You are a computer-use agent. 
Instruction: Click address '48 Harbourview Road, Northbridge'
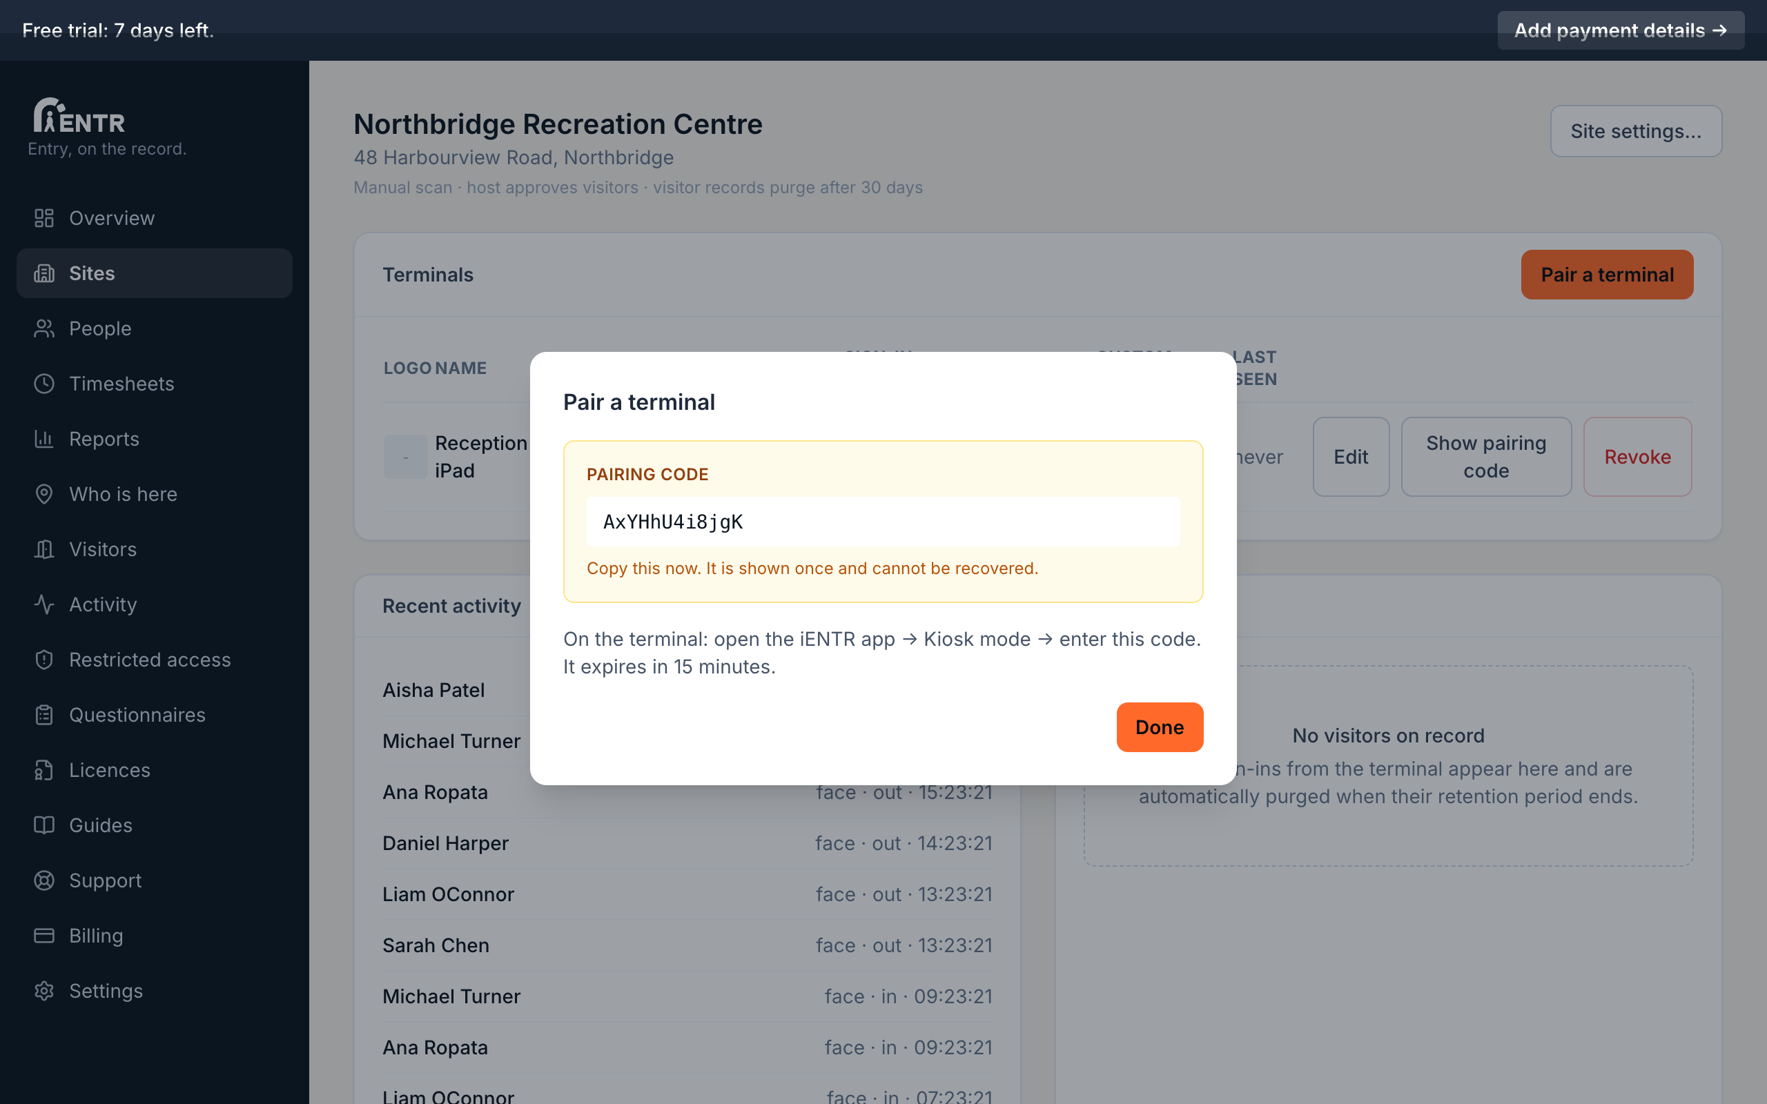(514, 158)
